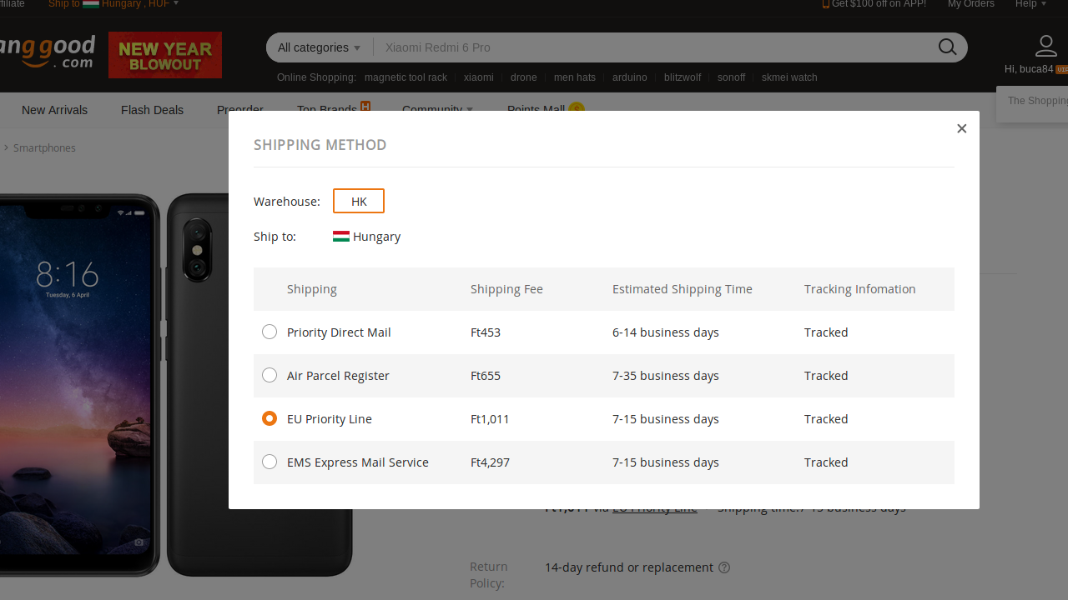
Task: Click the arduino search suggestion
Action: [630, 77]
